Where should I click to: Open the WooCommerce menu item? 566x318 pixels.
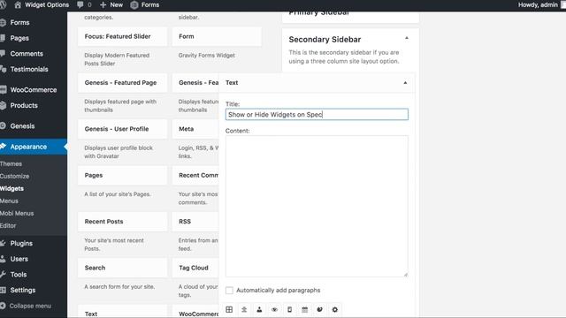34,90
